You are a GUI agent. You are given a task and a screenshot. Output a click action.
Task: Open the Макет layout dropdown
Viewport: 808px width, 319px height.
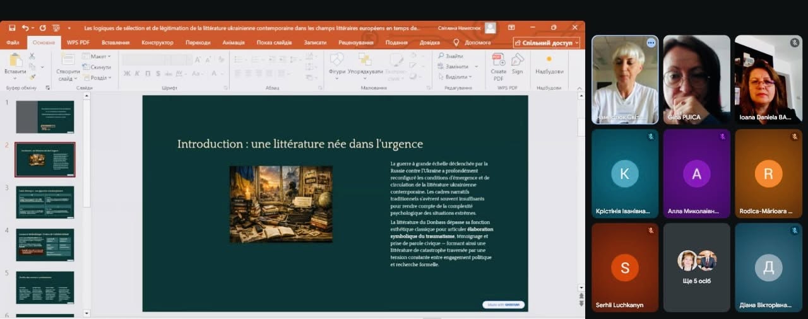coord(95,57)
